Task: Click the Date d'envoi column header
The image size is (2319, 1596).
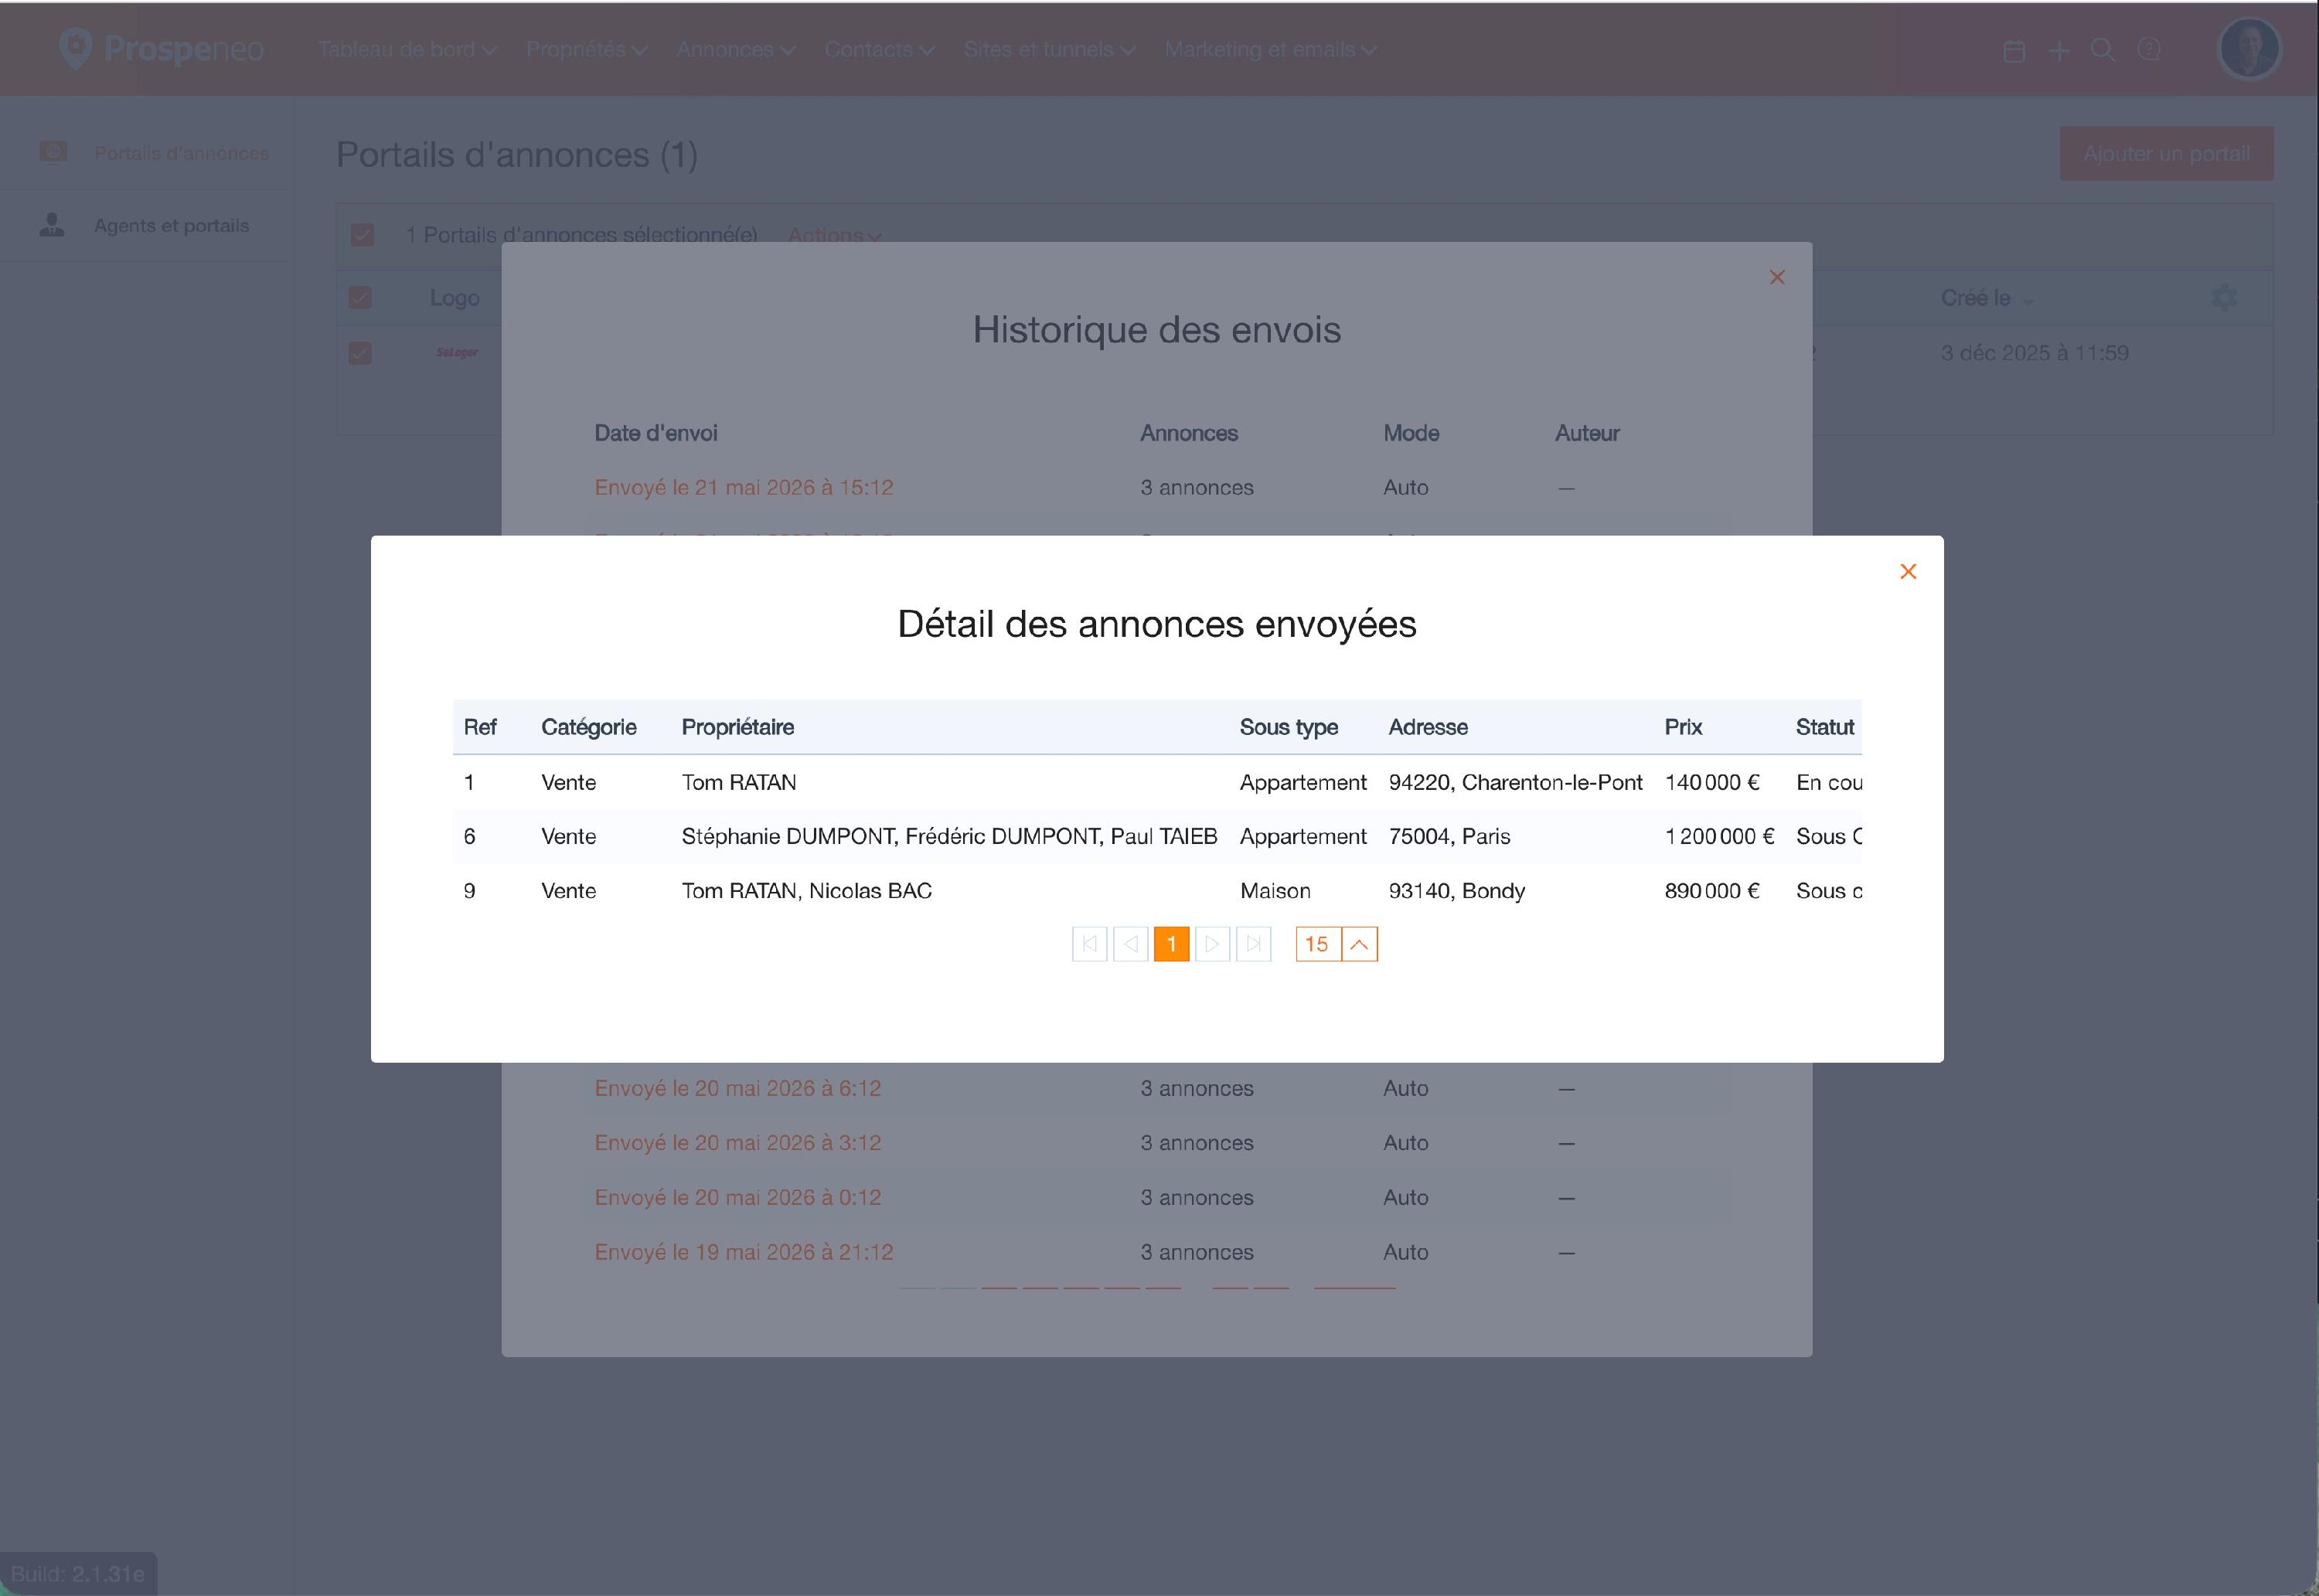Action: [656, 433]
